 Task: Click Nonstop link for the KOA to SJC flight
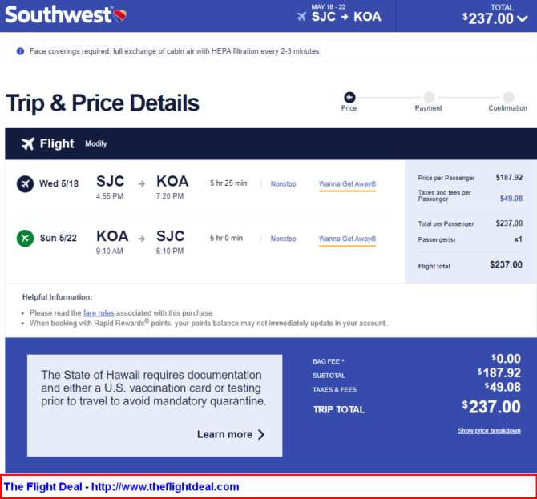(x=283, y=239)
